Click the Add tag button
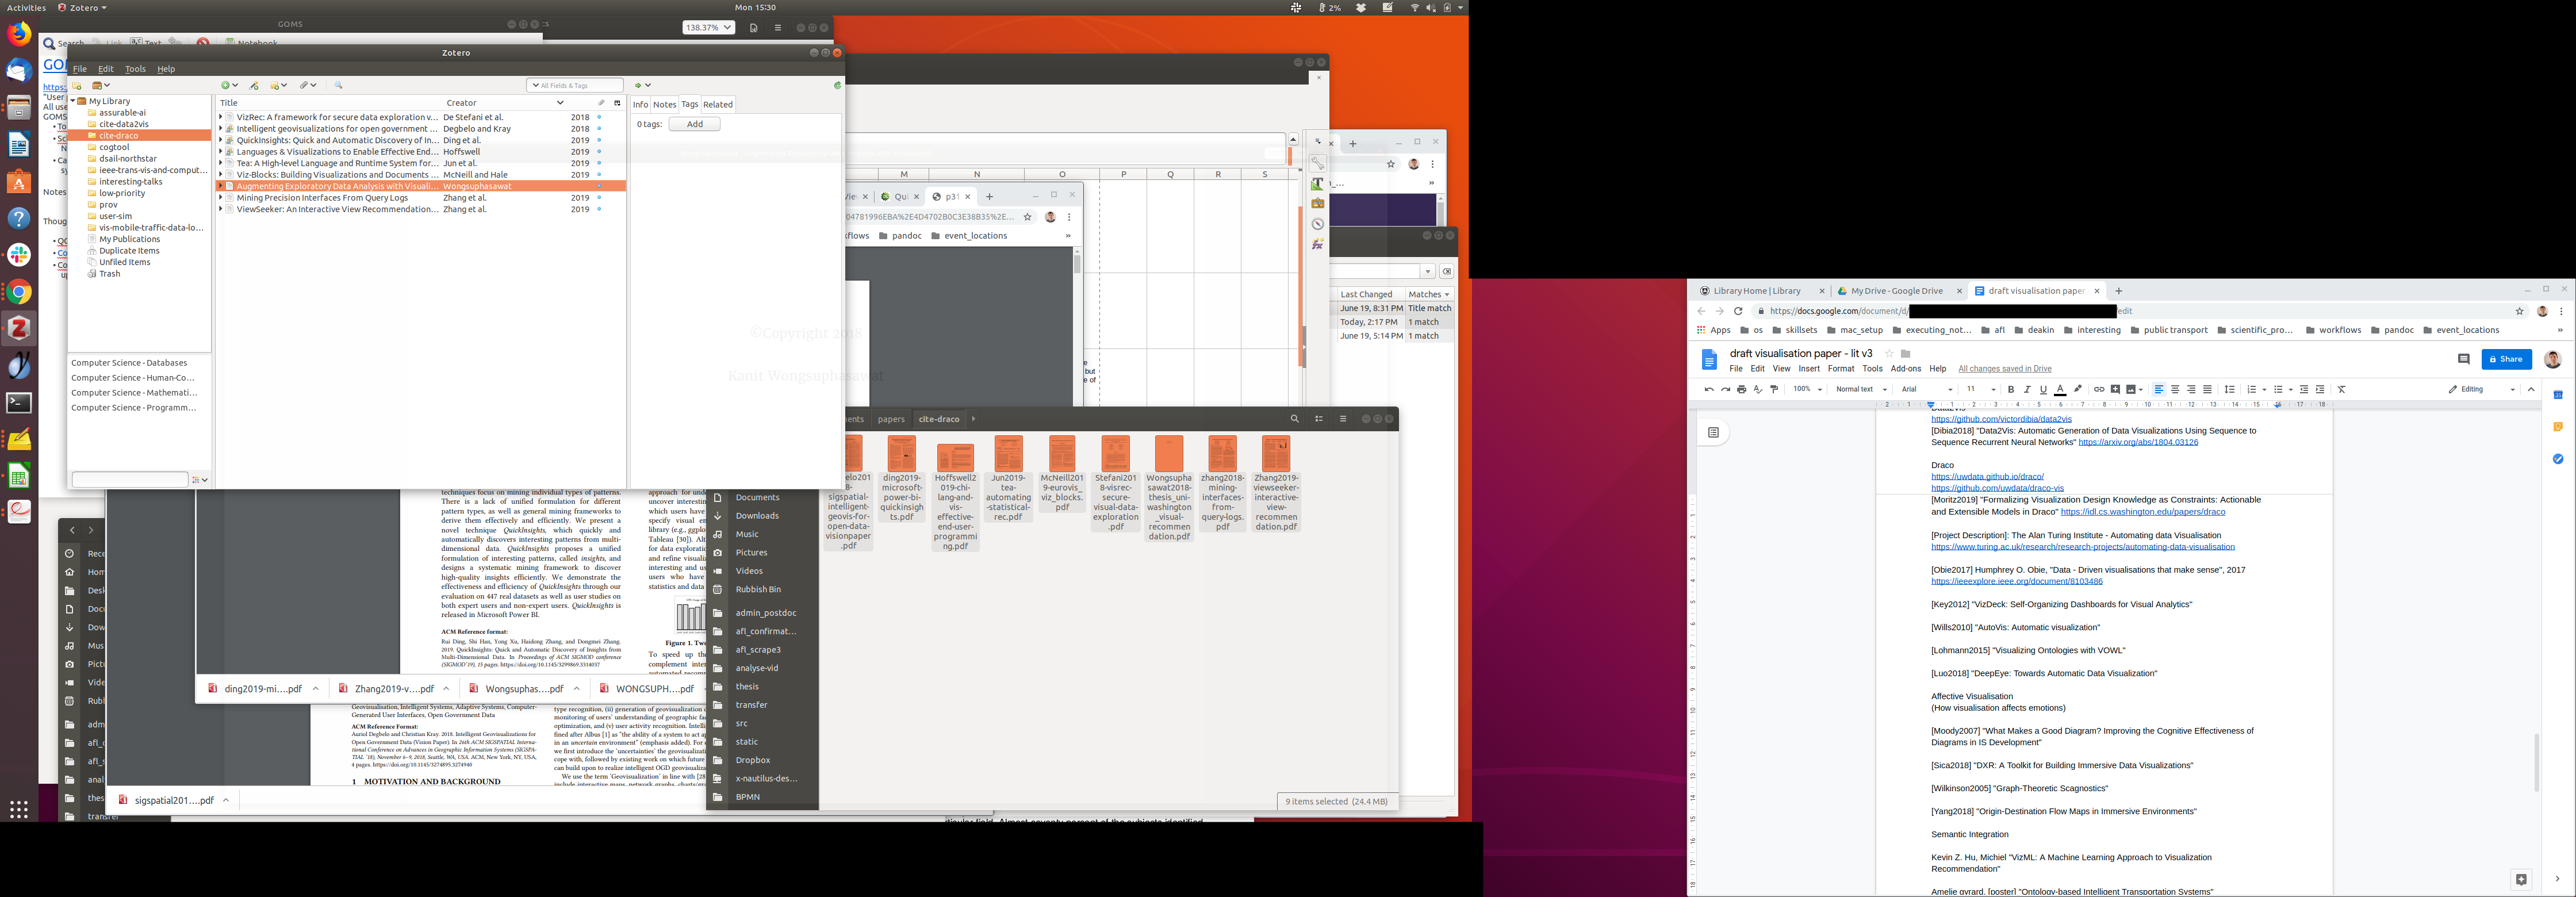The height and width of the screenshot is (897, 2576). (x=694, y=124)
